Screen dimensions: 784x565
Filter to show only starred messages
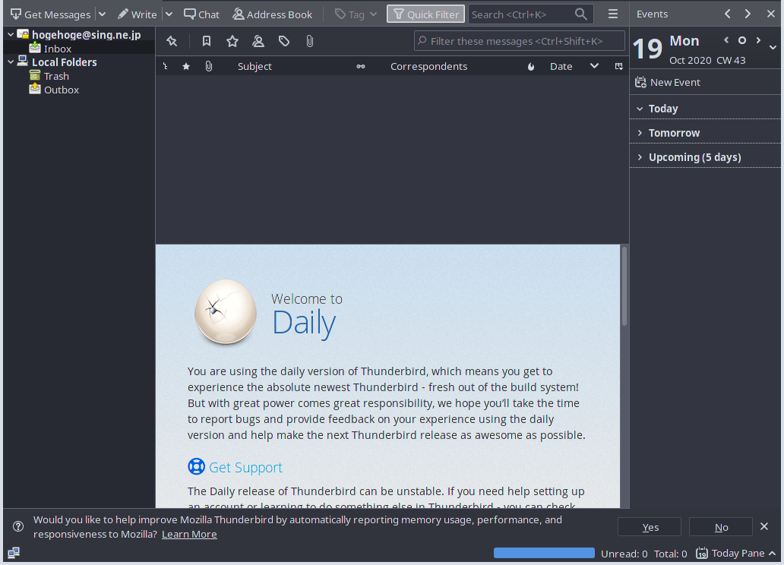(232, 41)
